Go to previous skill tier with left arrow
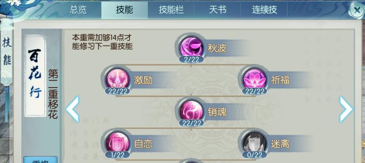This screenshot has width=365, height=163. [72, 109]
